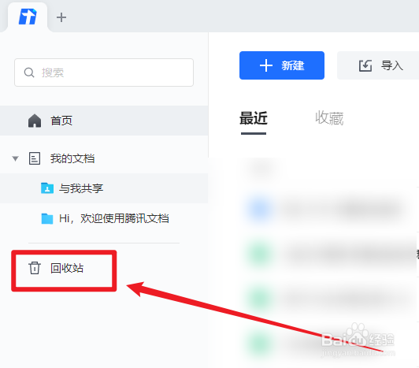419x368 pixels.
Task: Click the document icon beside 我的文档
Action: 35,158
